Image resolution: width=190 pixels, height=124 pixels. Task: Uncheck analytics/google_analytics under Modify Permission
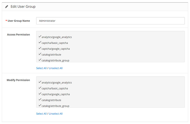click(x=40, y=82)
